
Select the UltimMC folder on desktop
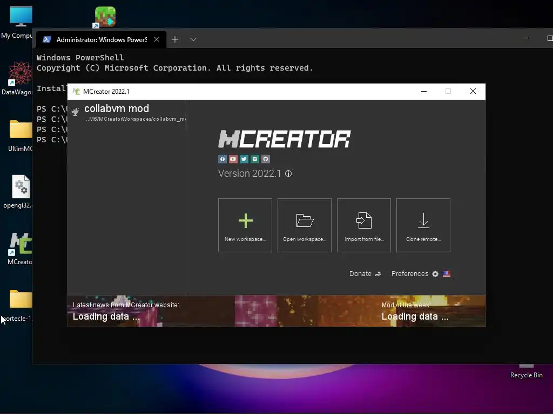pyautogui.click(x=19, y=135)
